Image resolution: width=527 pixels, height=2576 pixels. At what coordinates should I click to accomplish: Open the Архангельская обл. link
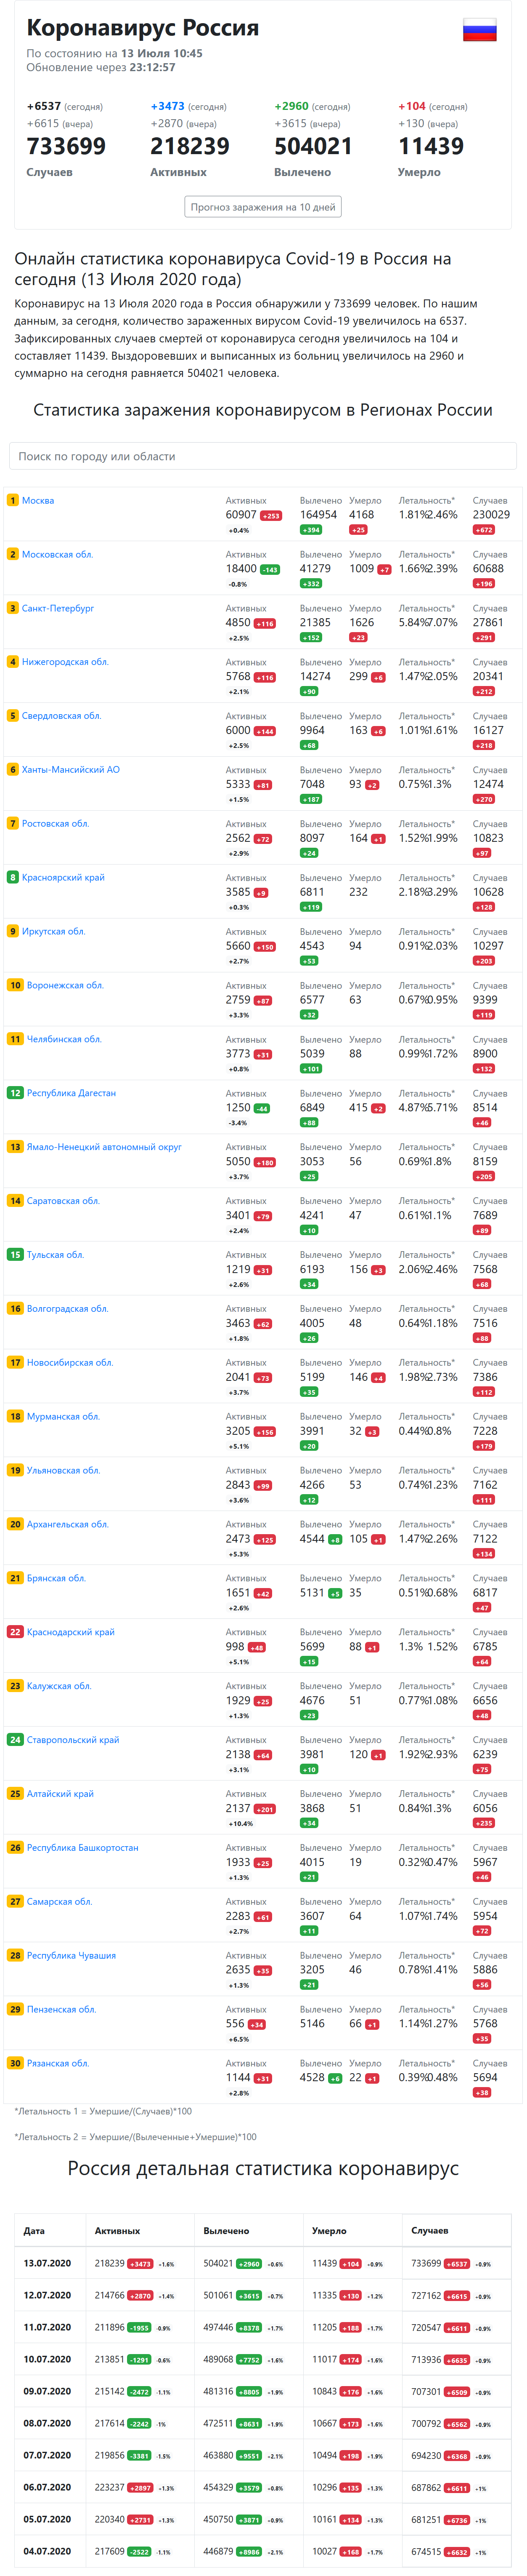tap(68, 1525)
